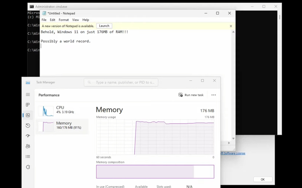The height and width of the screenshot is (188, 302).
Task: Click Run new task button
Action: click(191, 95)
